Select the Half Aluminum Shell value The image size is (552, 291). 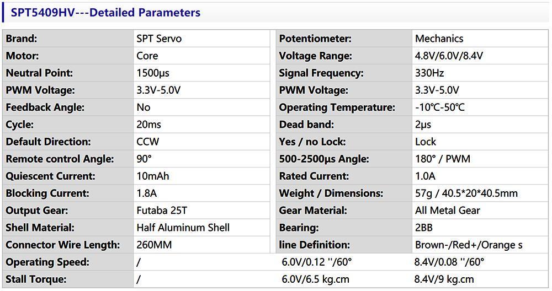(183, 228)
